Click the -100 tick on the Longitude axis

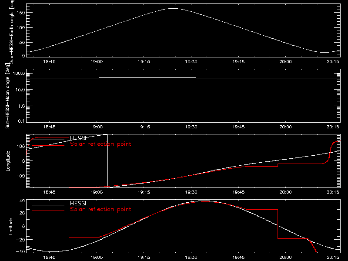click(x=20, y=176)
